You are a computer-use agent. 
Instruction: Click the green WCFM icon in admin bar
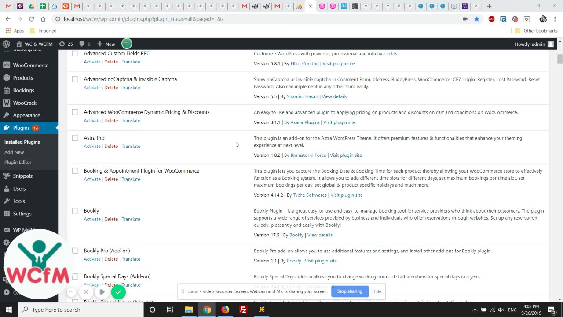126,44
